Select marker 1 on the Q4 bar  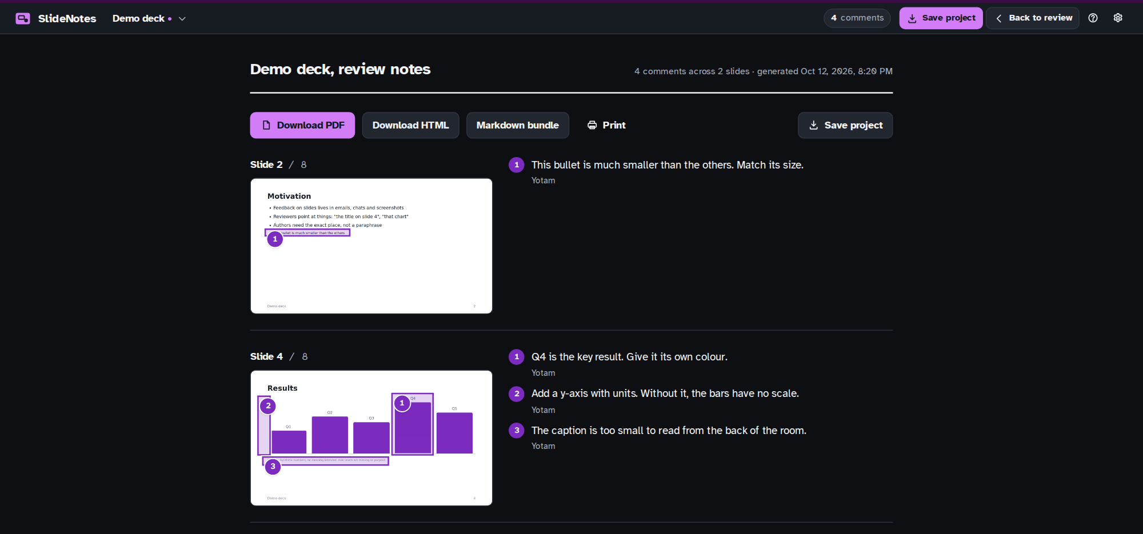402,403
